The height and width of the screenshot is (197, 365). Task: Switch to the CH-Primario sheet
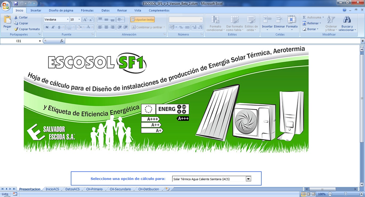tap(94, 189)
